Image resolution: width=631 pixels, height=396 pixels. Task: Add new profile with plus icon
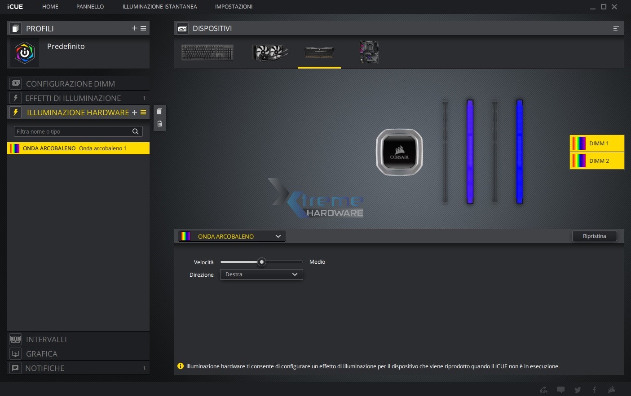134,28
